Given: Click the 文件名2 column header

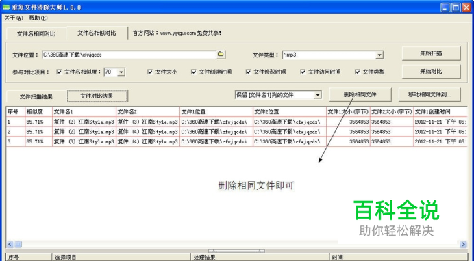Looking at the screenshot, I should [148, 112].
